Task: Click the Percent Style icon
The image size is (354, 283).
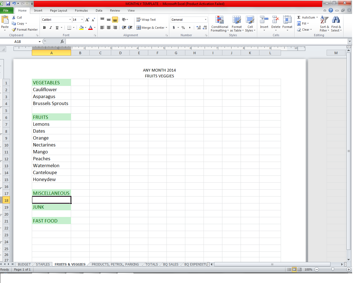Action: tap(183, 28)
